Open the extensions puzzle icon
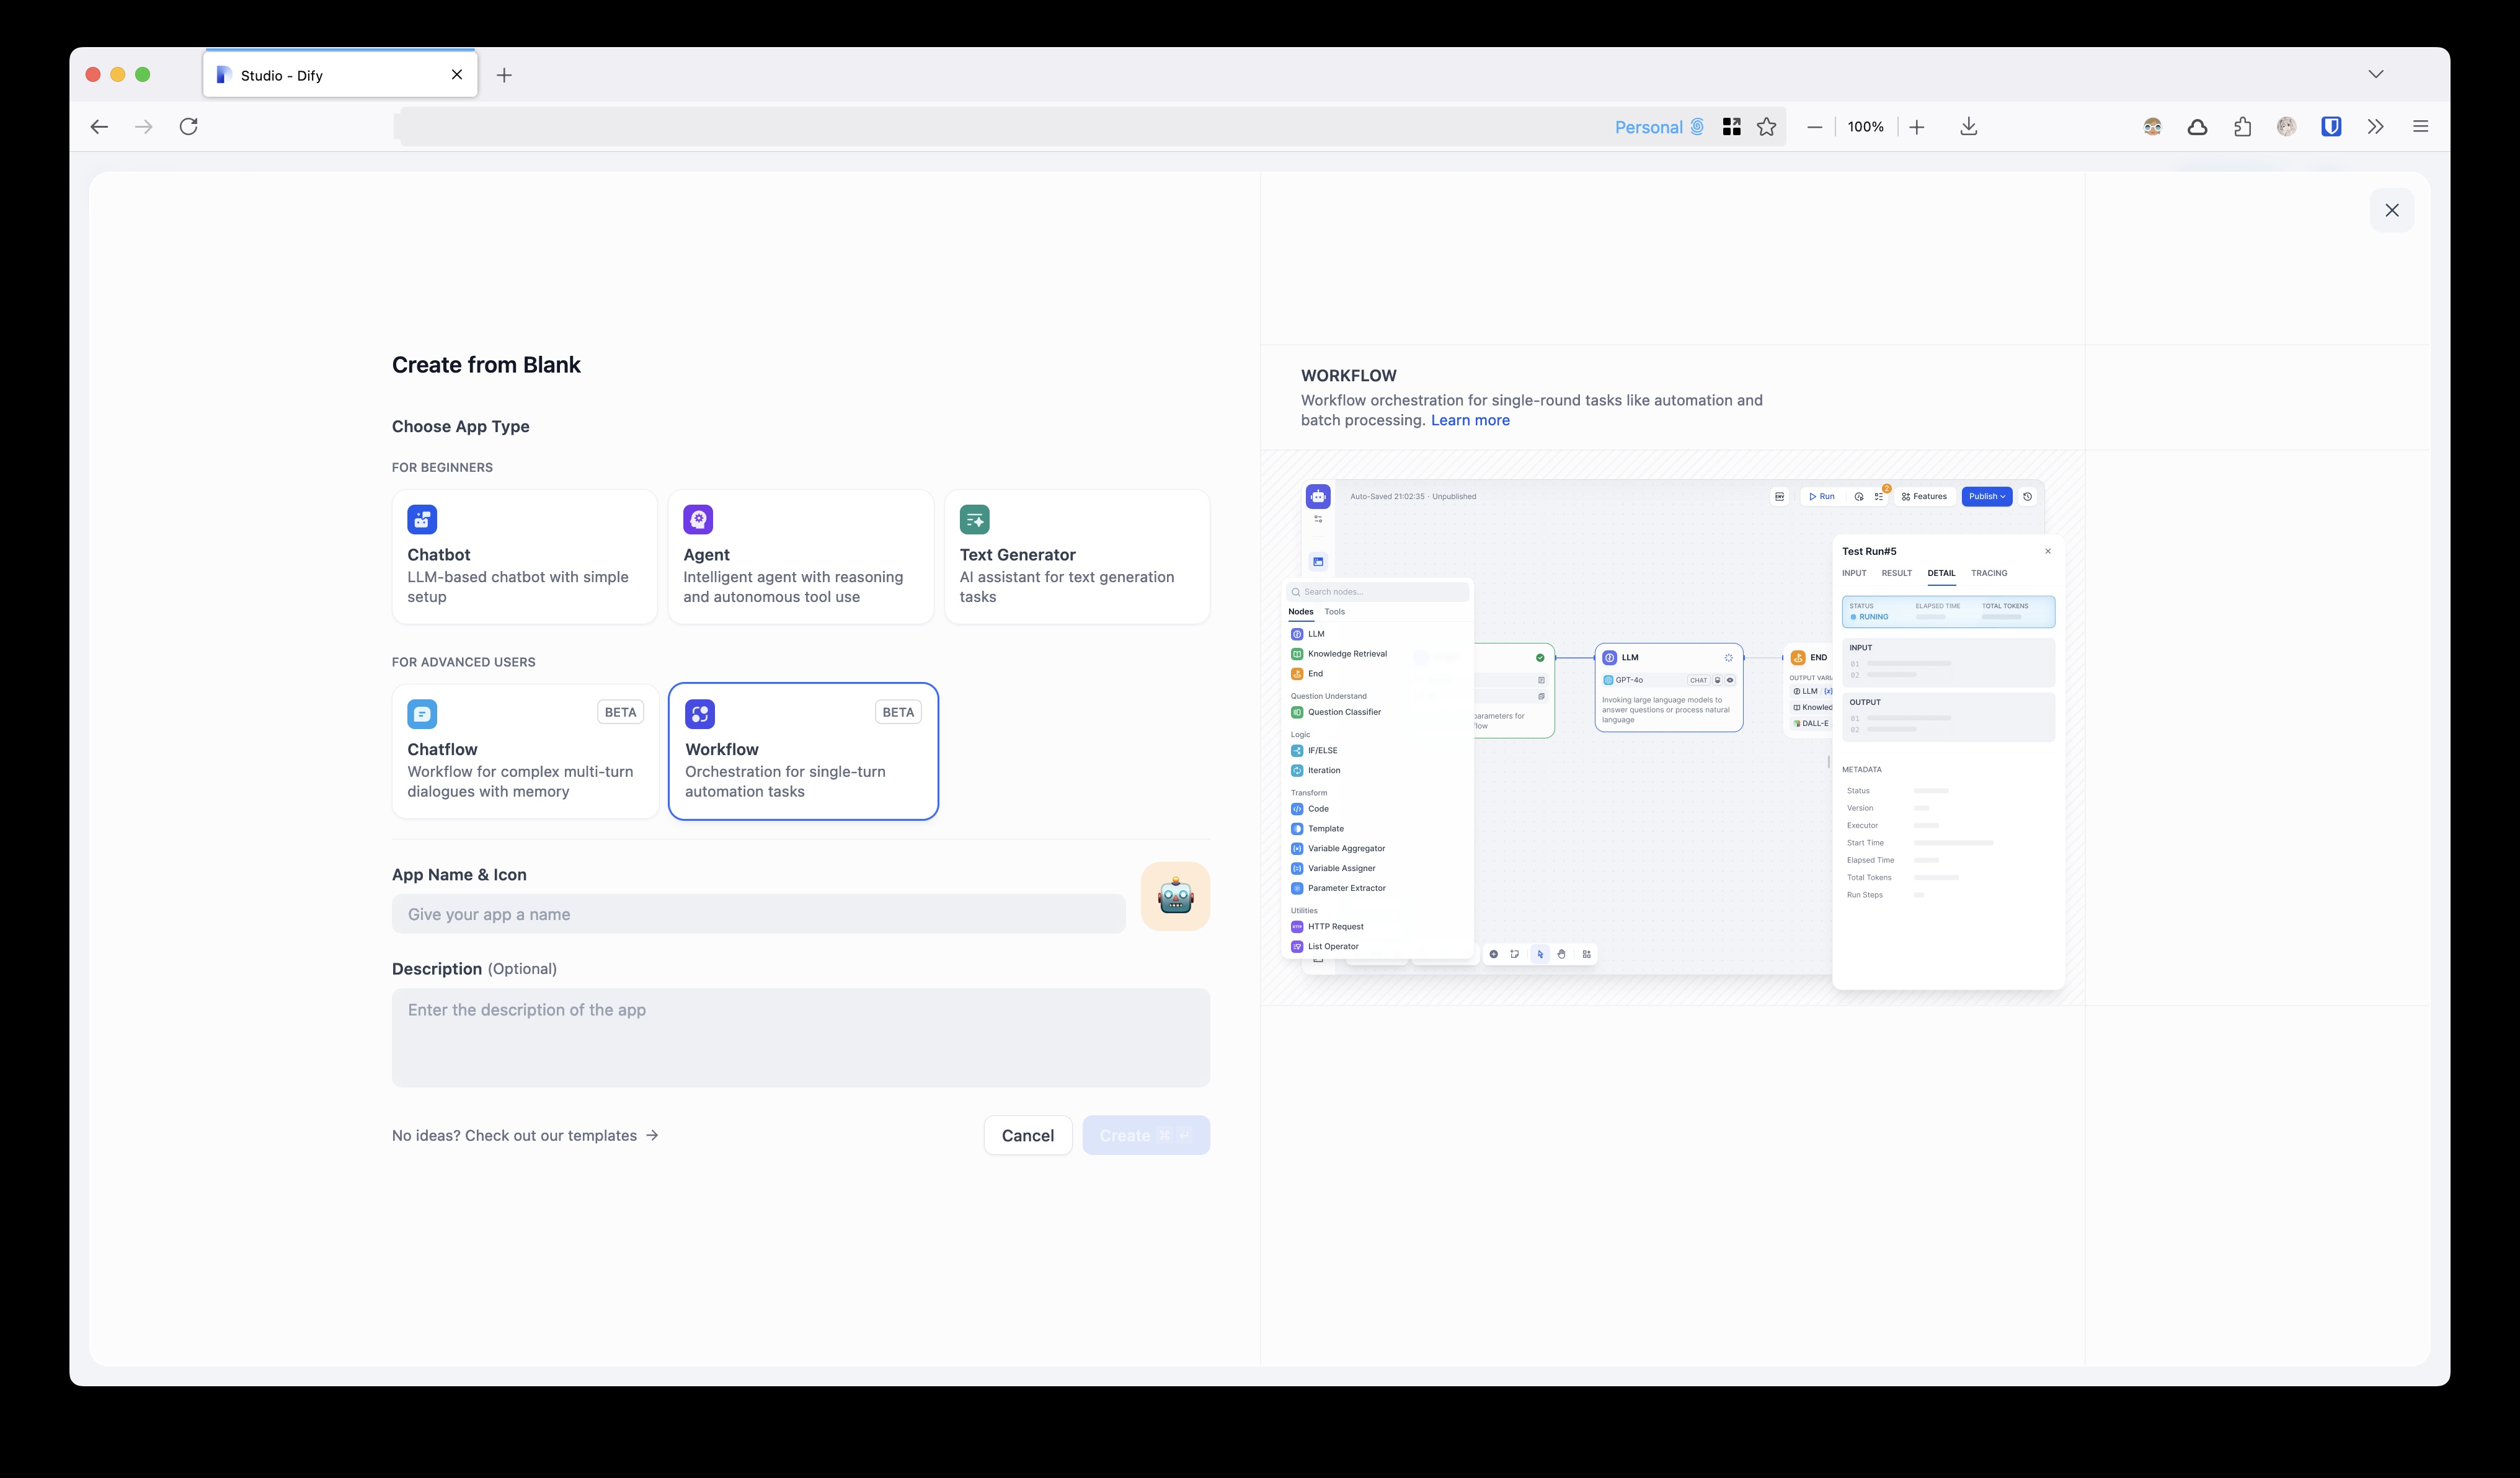The width and height of the screenshot is (2520, 1478). tap(2242, 127)
